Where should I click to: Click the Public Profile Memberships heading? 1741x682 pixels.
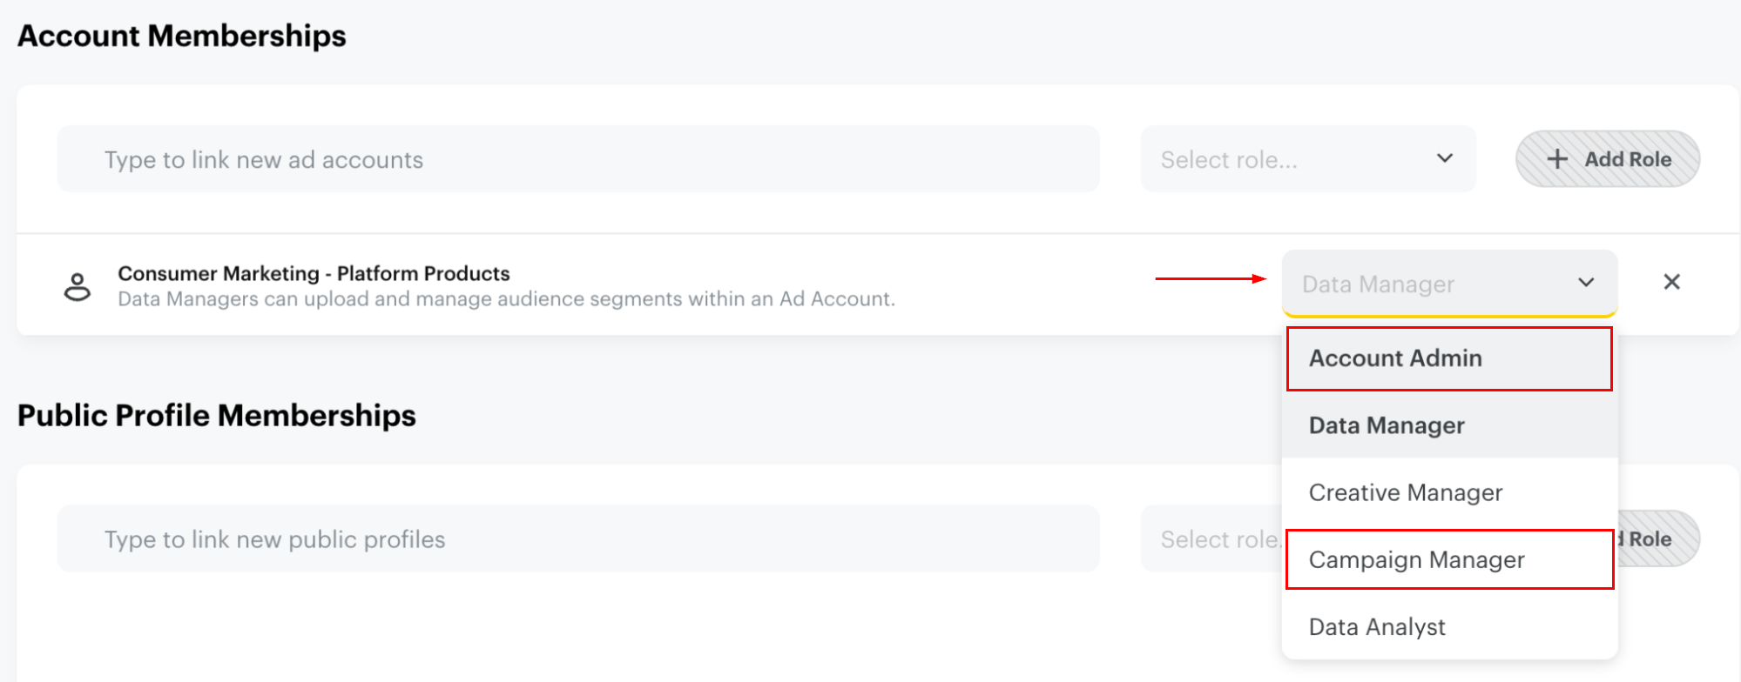pyautogui.click(x=217, y=415)
